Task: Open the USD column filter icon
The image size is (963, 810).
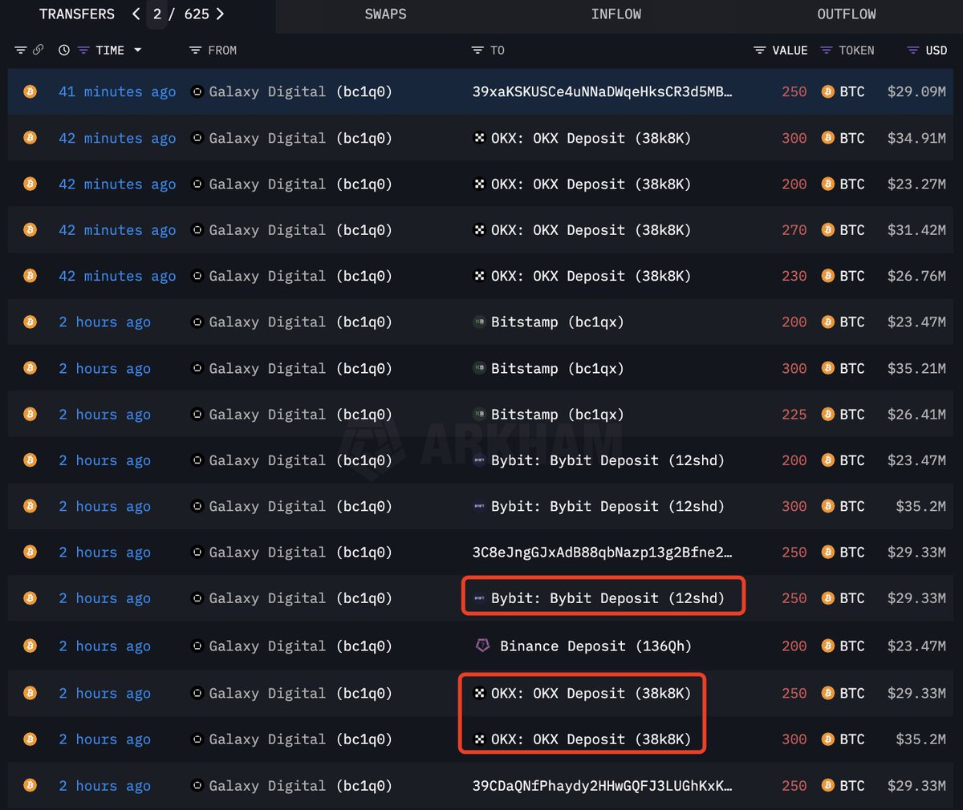Action: tap(912, 50)
